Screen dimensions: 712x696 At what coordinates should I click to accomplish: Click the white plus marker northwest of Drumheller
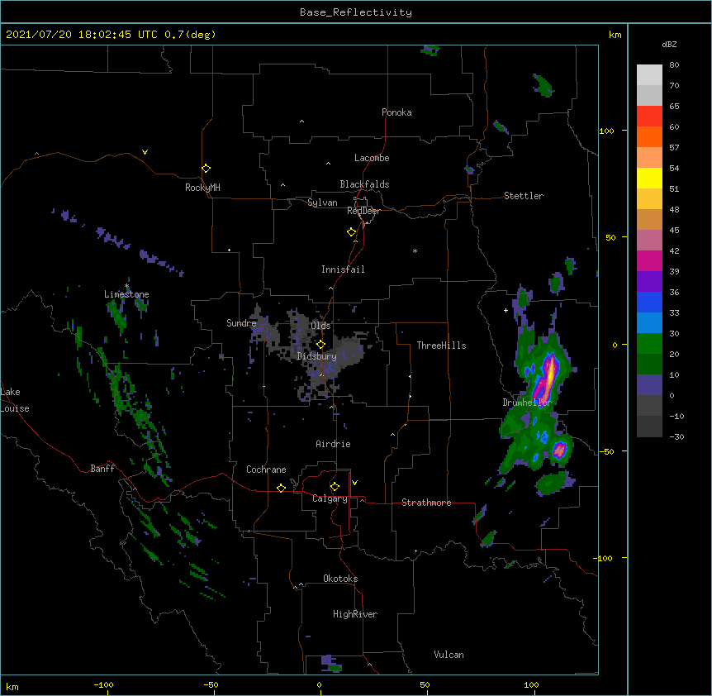(x=506, y=310)
